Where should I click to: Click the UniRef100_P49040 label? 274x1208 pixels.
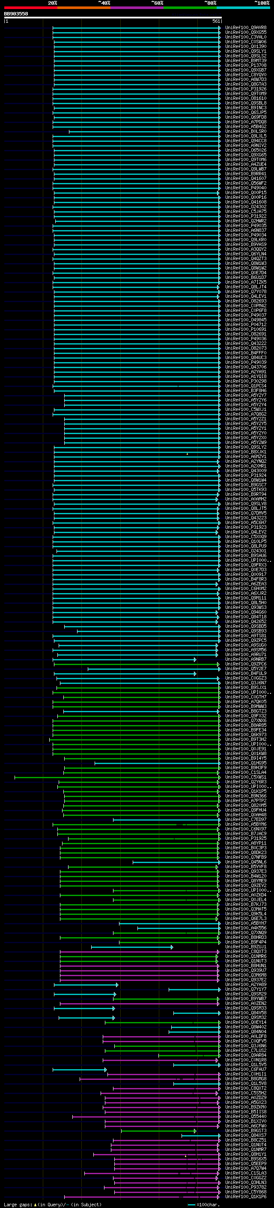(246, 188)
